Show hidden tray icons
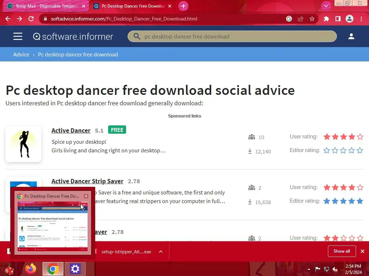The image size is (369, 276). (x=309, y=269)
